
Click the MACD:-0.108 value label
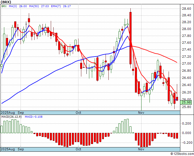pyautogui.click(x=34, y=117)
